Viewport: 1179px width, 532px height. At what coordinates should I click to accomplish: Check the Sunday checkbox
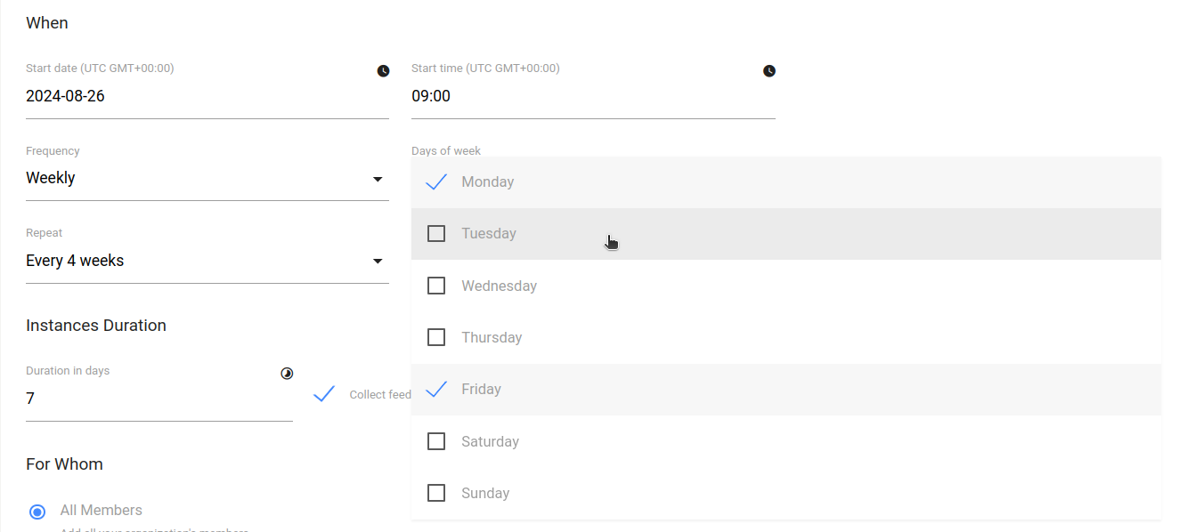click(x=436, y=493)
